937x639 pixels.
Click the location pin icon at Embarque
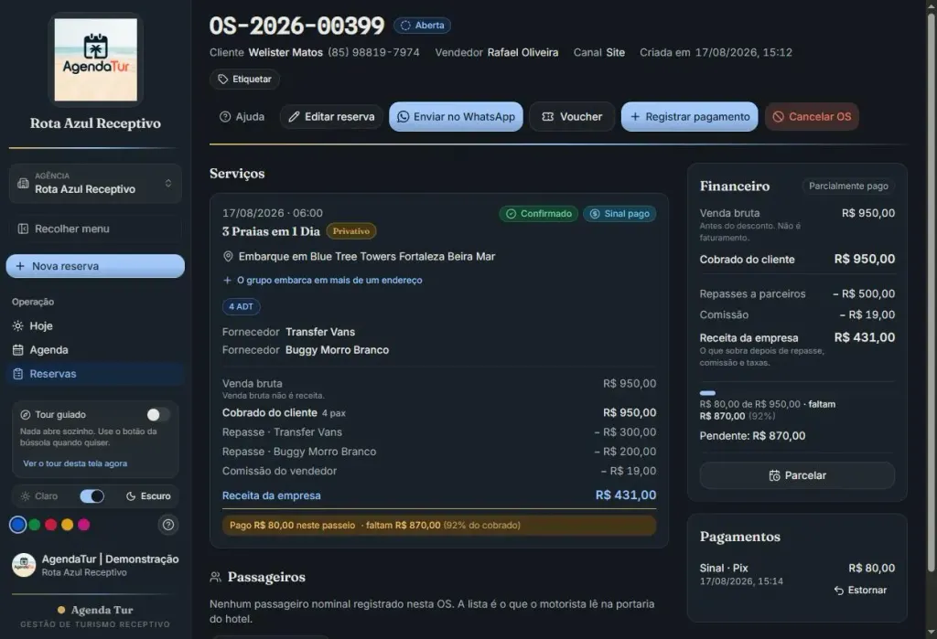click(228, 256)
